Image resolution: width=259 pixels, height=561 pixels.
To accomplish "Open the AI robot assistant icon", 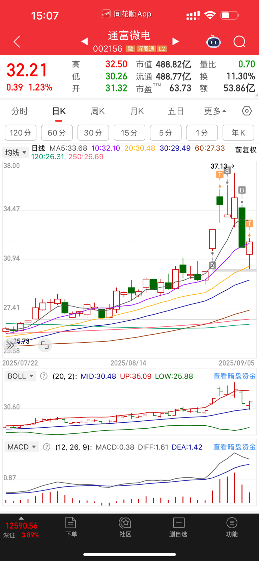I will [213, 42].
